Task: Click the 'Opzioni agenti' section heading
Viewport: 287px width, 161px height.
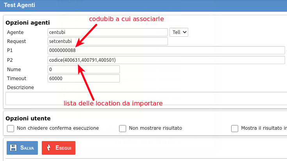Action: (x=27, y=23)
